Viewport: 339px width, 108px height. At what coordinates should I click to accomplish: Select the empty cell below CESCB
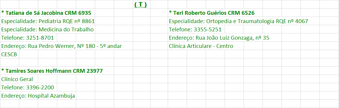[10, 62]
